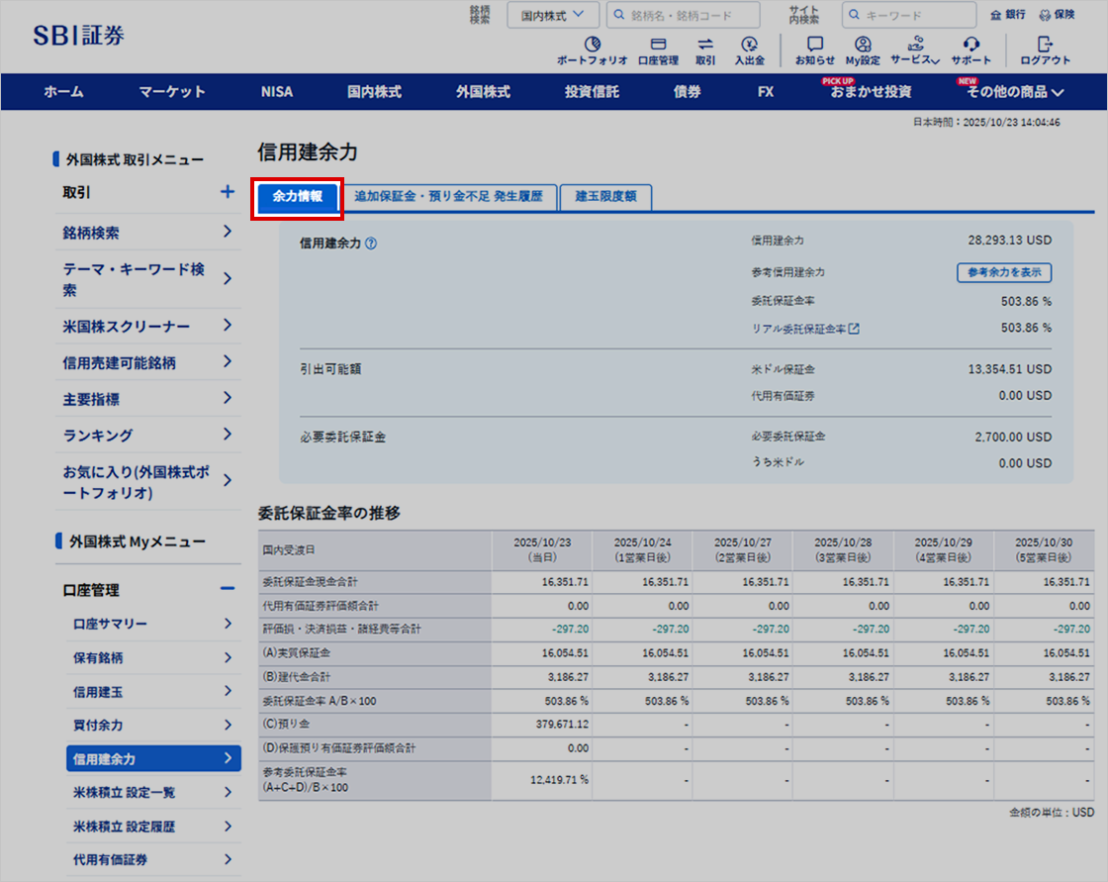Collapse the 口座管理 sidebar section
This screenshot has width=1108, height=882.
228,590
